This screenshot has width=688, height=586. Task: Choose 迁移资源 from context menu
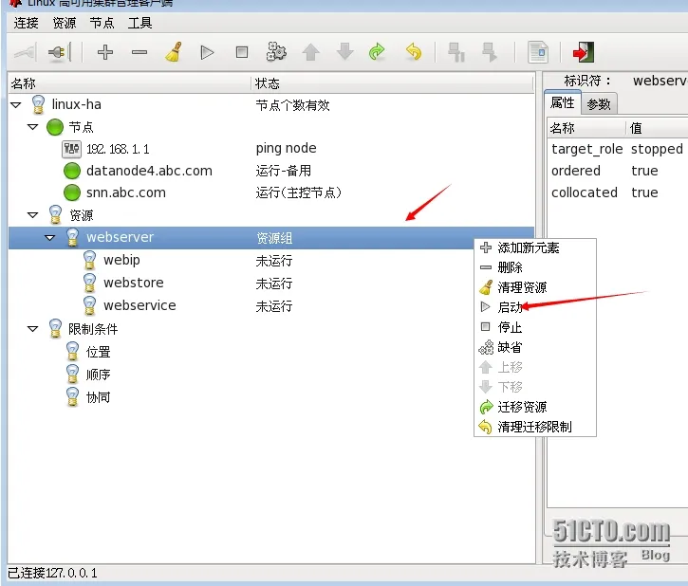click(535, 407)
